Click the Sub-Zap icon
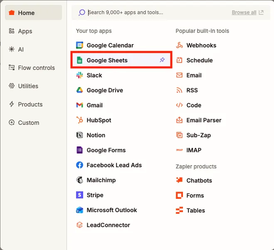Screen dimensions: 274x250 pyautogui.click(x=179, y=135)
